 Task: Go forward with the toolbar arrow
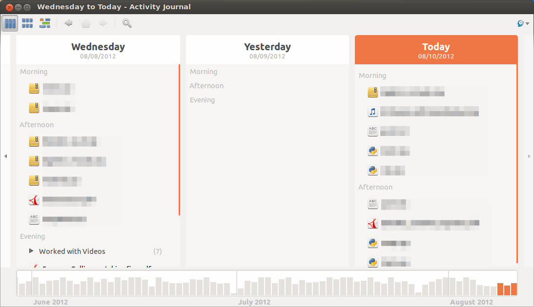click(x=103, y=23)
